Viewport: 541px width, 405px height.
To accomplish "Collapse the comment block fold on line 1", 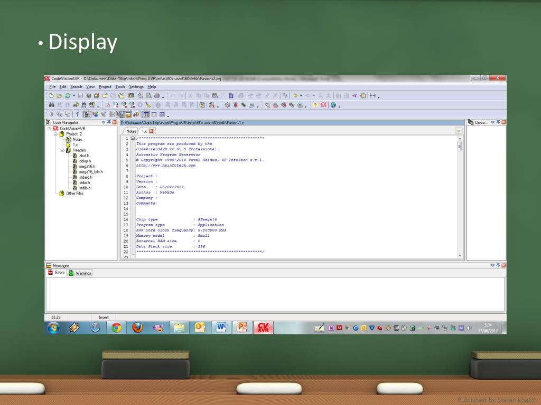I will point(133,139).
